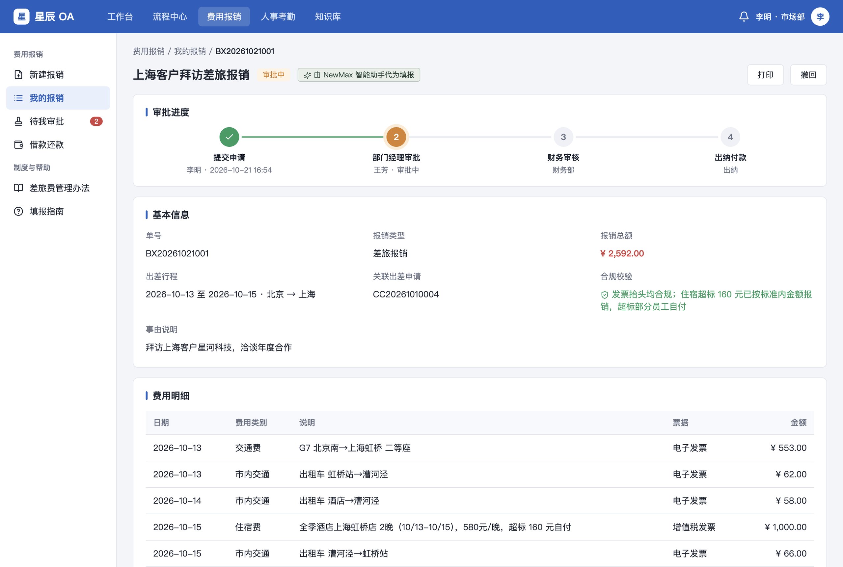Click the 日期 column header
Image resolution: width=843 pixels, height=567 pixels.
[x=161, y=423]
